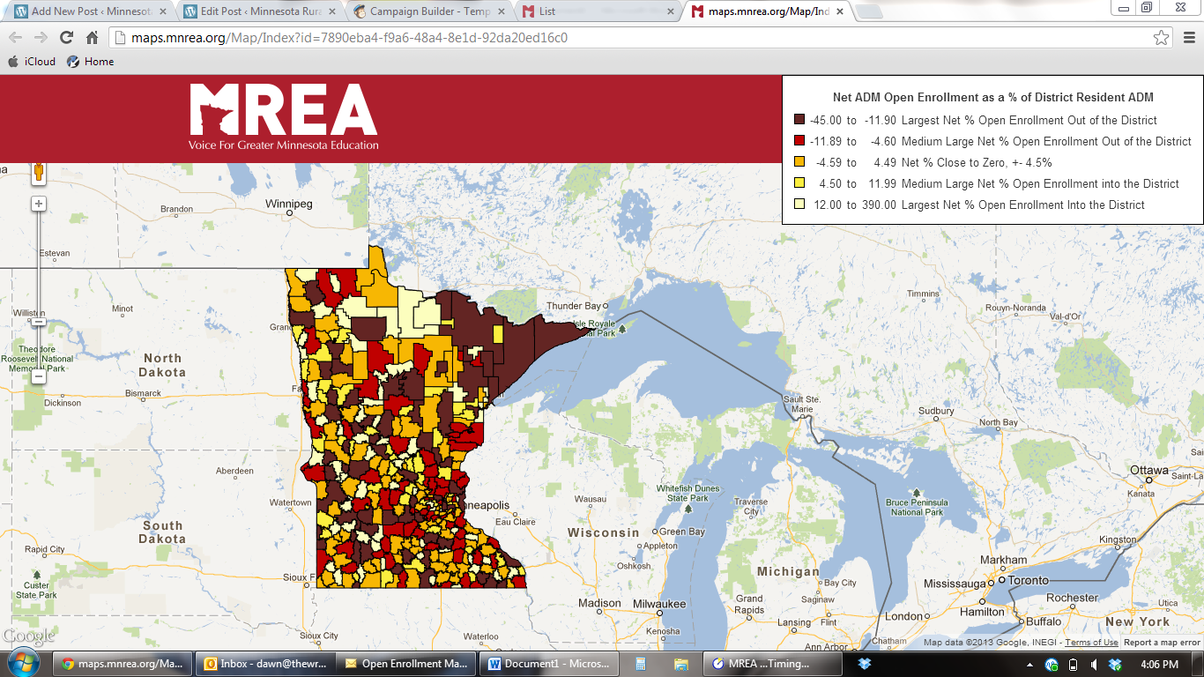Open the Chrome menu hamburger icon

pyautogui.click(x=1186, y=38)
